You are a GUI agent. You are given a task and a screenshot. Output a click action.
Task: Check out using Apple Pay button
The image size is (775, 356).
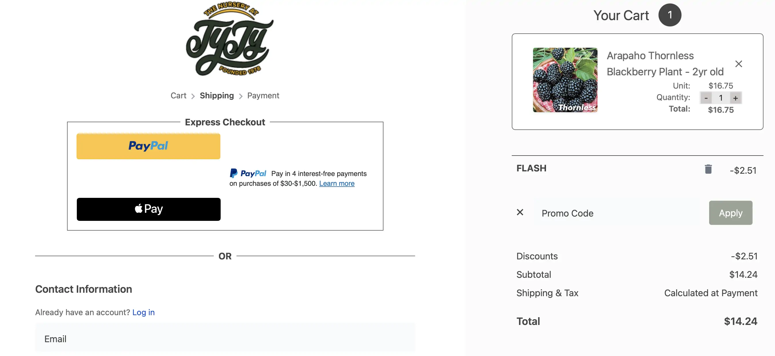[x=148, y=209]
